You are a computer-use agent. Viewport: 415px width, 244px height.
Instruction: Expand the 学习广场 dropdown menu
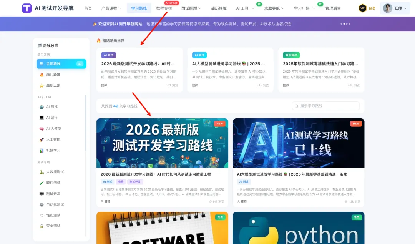pos(305,8)
